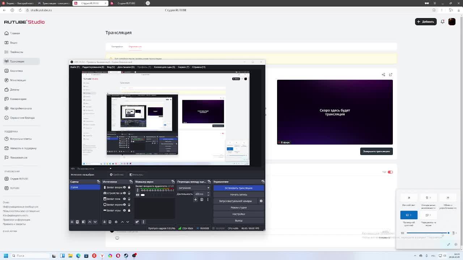Toggle the red chat switch on the right
The image size is (463, 260).
(x=390, y=172)
